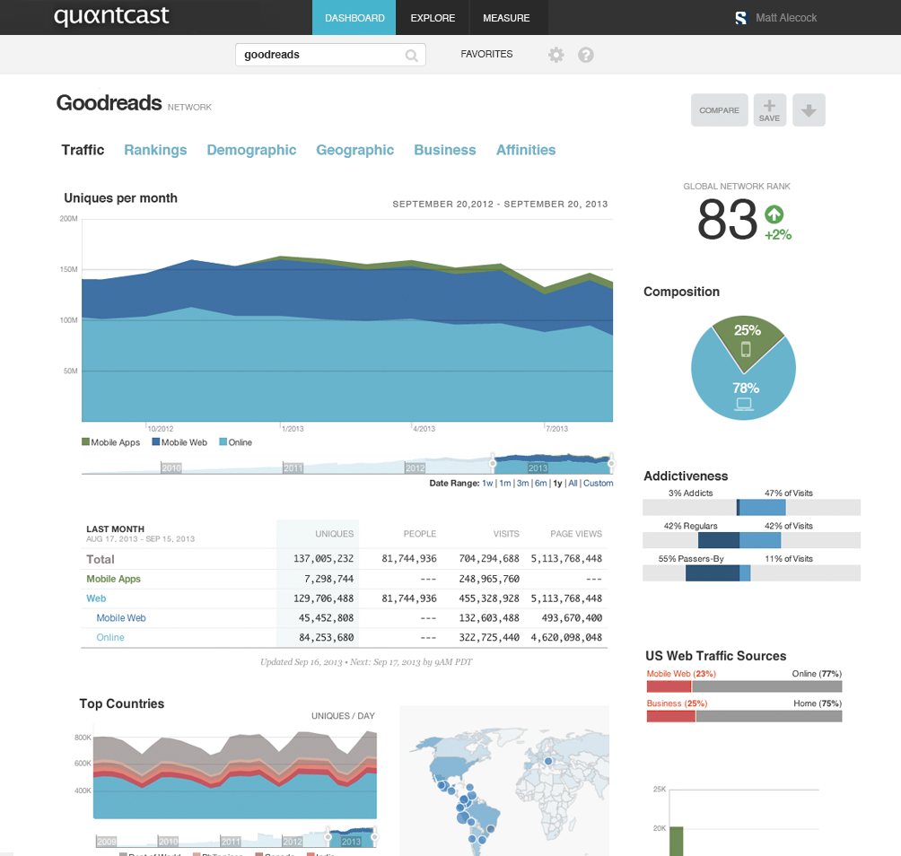Set date range to All
This screenshot has height=856, width=901.
click(x=573, y=483)
